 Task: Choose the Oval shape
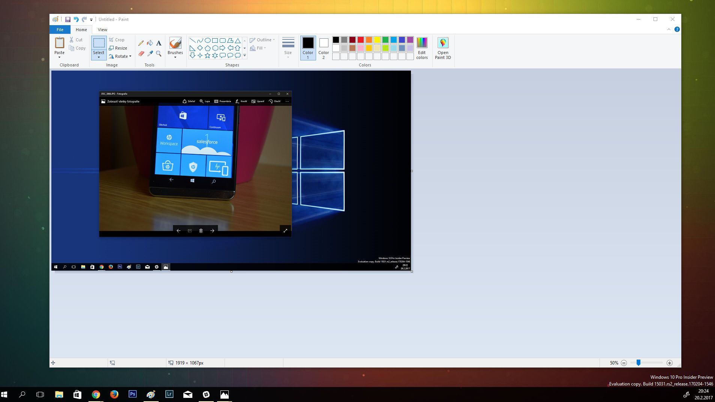point(207,41)
